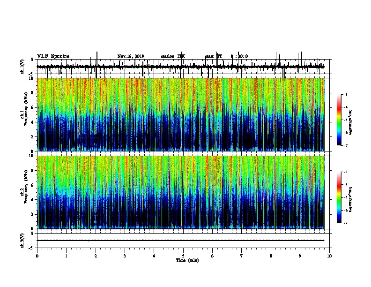Click the time axis tick label '7'
Viewport: 371px width, 287px height.
click(x=242, y=256)
